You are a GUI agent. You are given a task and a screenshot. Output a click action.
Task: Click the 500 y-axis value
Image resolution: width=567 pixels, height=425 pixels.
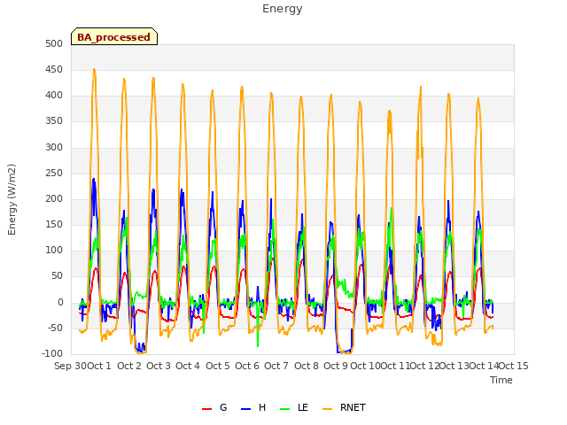(54, 44)
